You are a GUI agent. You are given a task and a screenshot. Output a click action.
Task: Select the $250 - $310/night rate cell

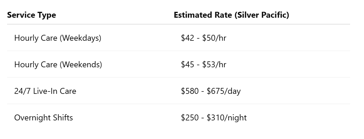[x=214, y=118]
